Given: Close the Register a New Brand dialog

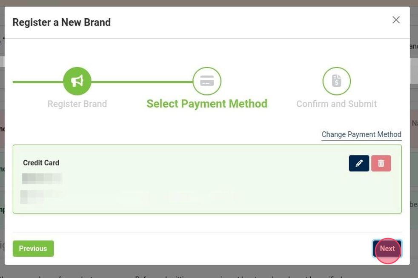Looking at the screenshot, I should click(396, 20).
